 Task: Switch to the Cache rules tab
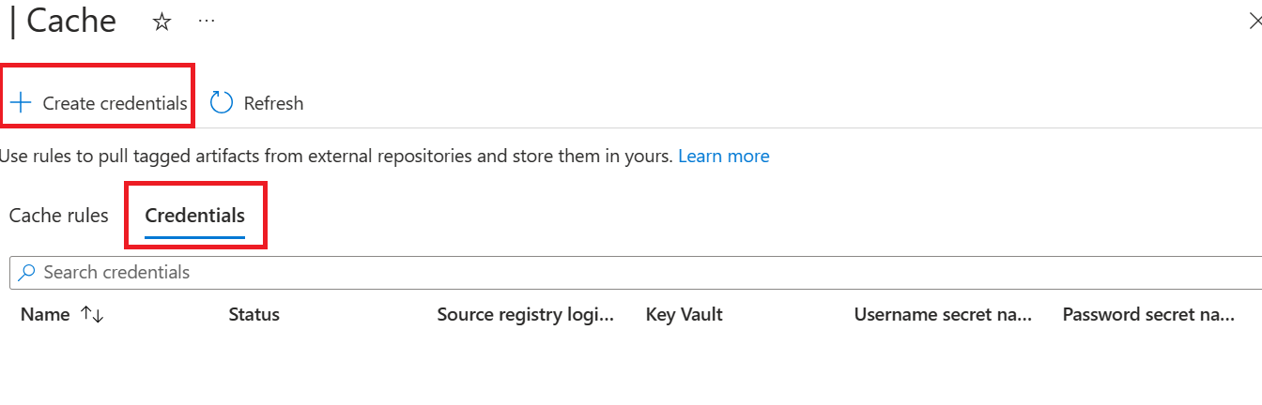pos(59,216)
